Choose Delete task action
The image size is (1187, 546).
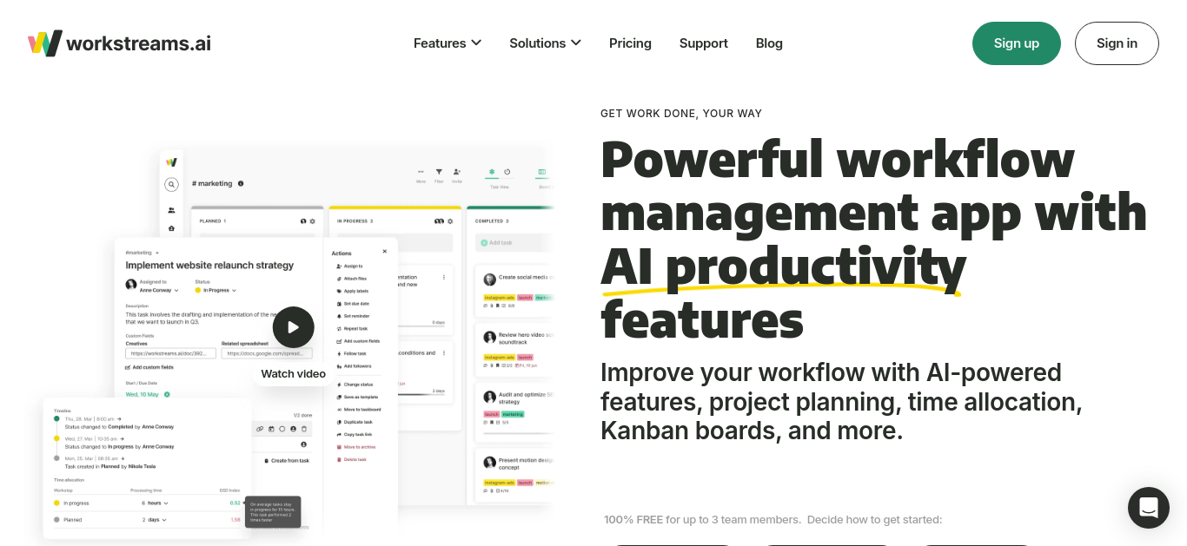click(351, 459)
